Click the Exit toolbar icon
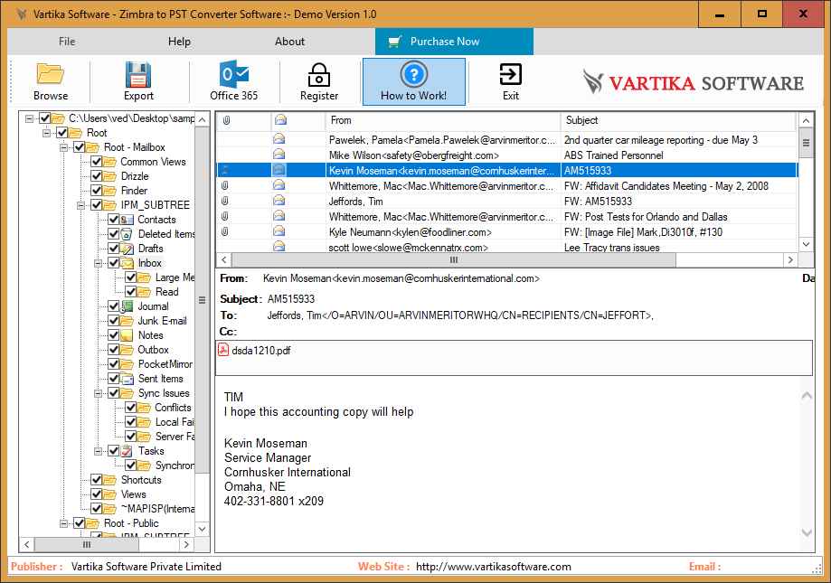The width and height of the screenshot is (831, 583). click(x=511, y=74)
